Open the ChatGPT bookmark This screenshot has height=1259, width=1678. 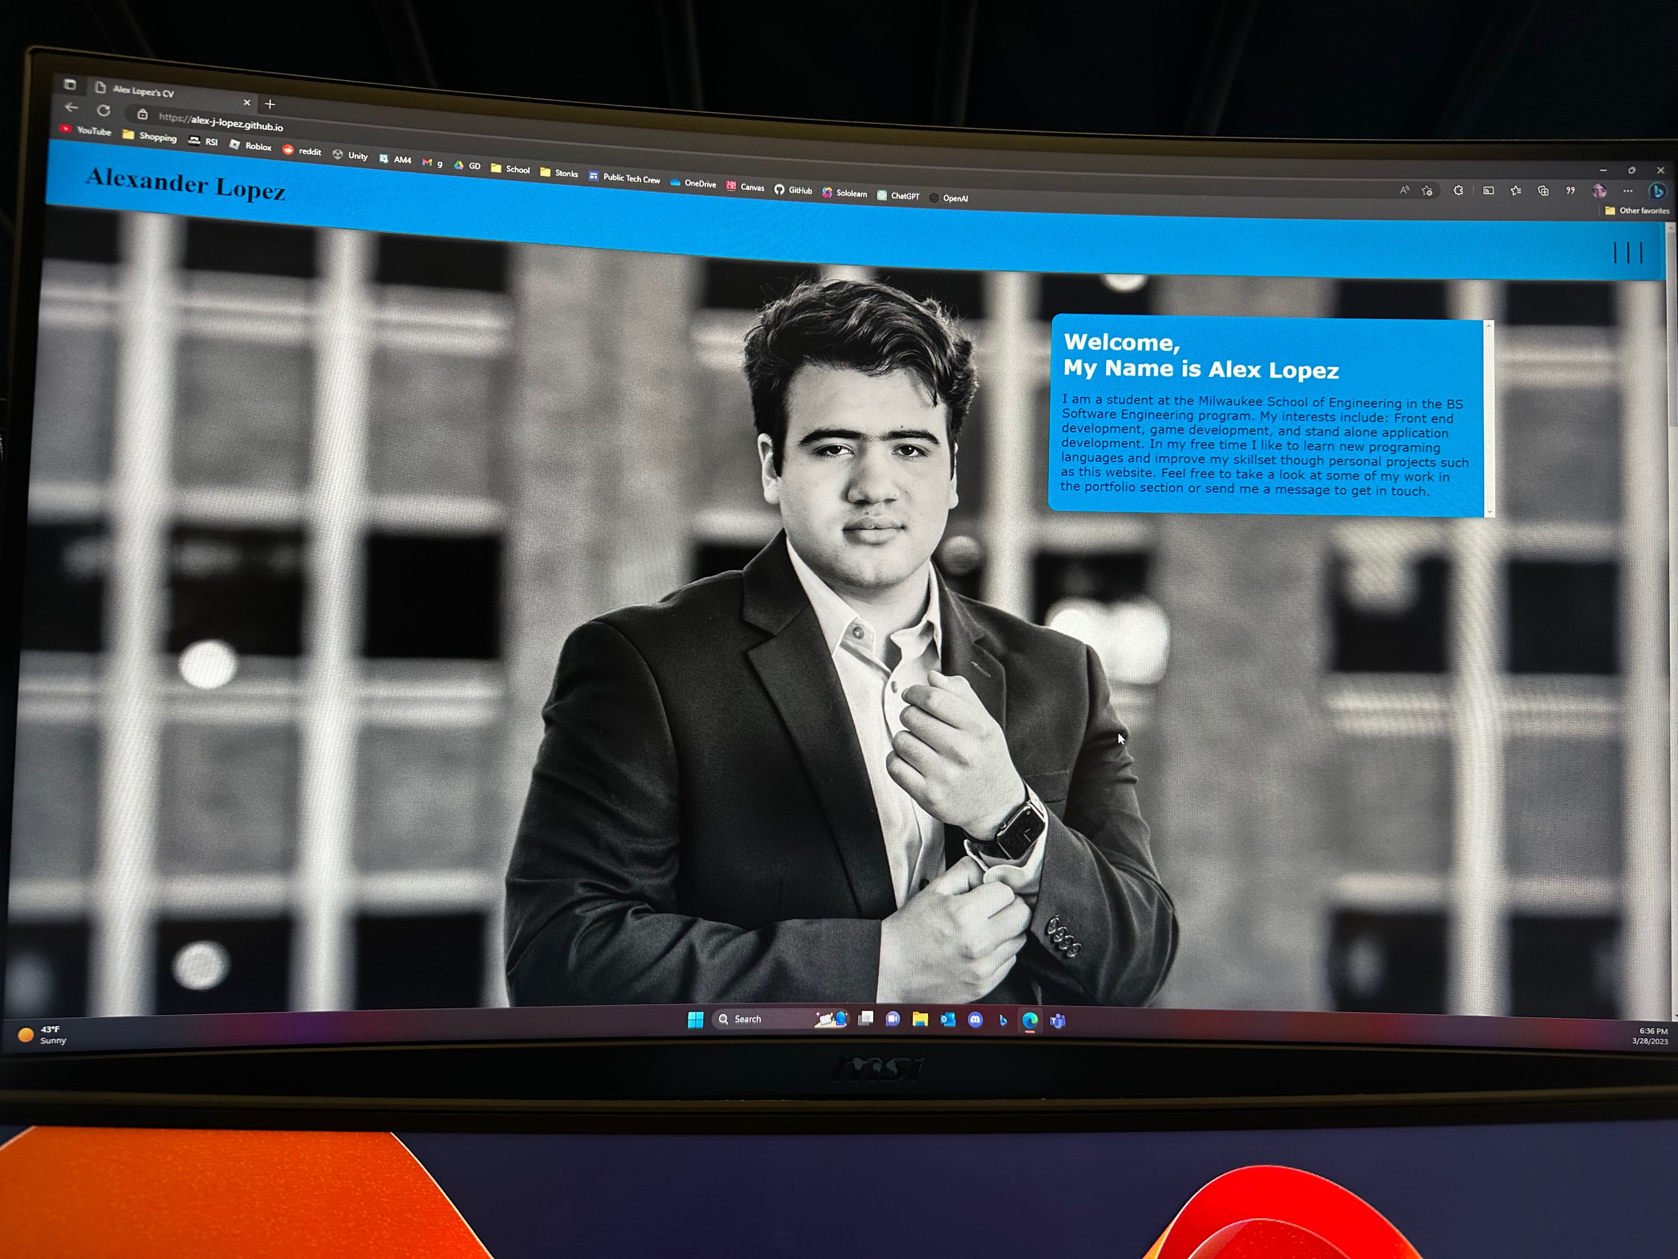click(x=898, y=196)
